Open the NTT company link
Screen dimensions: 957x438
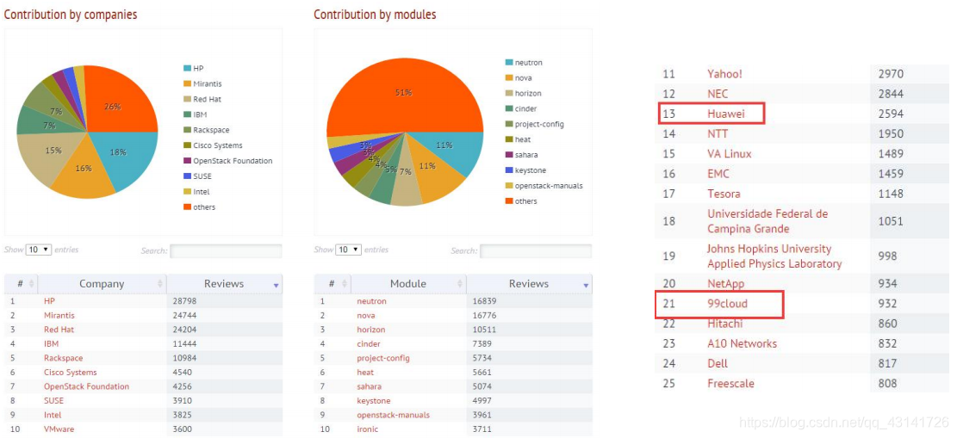point(718,133)
